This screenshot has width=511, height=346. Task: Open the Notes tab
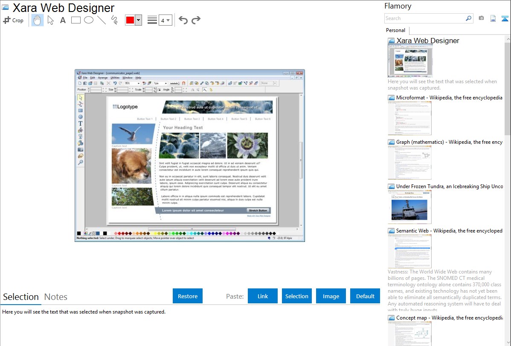coord(56,297)
